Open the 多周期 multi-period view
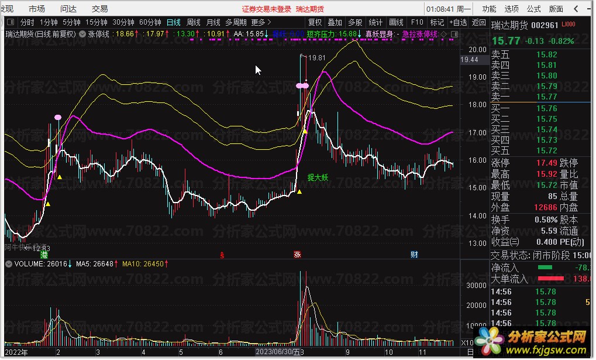 coord(236,22)
